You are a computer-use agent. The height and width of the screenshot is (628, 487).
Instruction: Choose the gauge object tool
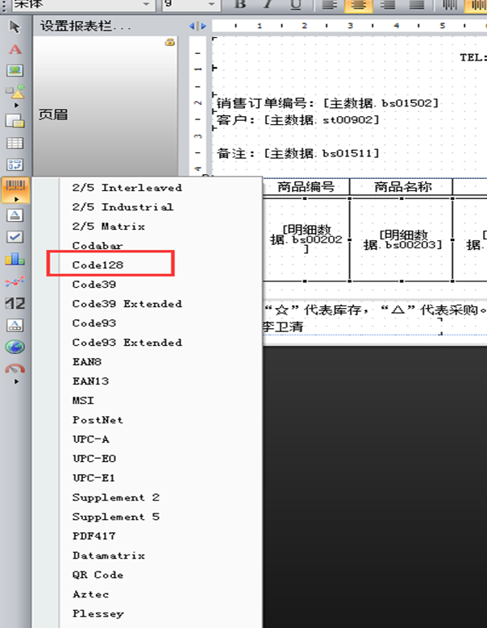pos(15,368)
